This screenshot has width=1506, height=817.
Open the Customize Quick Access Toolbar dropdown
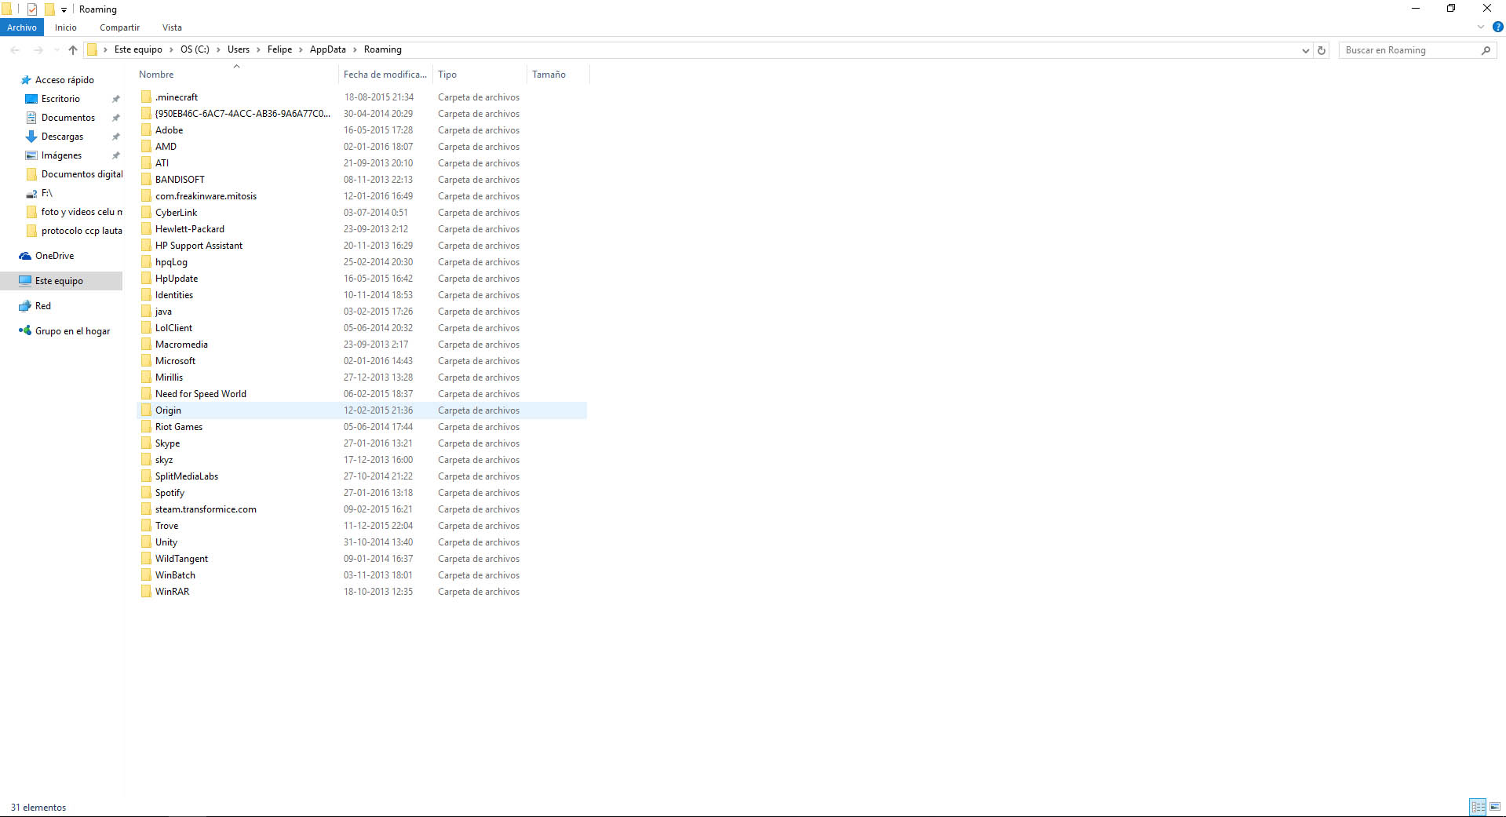(64, 9)
